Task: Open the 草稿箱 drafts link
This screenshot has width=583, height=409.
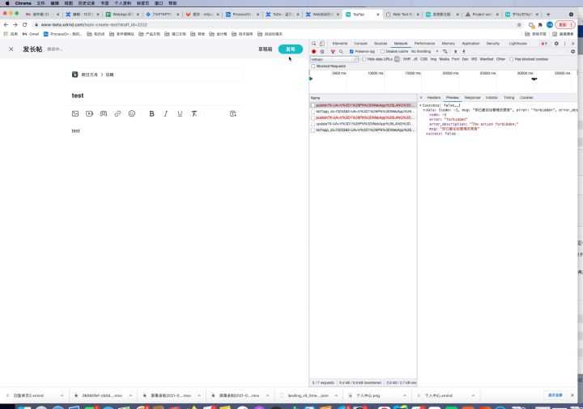Action: coord(265,49)
